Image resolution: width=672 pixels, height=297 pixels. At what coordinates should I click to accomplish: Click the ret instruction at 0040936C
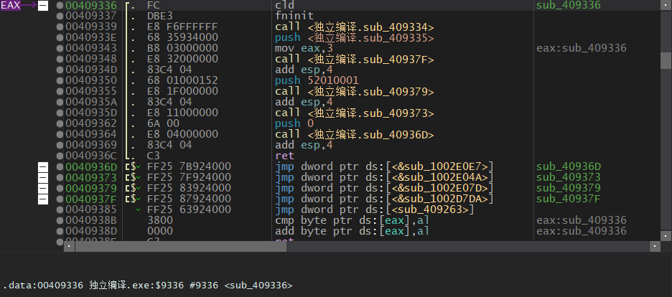click(284, 156)
